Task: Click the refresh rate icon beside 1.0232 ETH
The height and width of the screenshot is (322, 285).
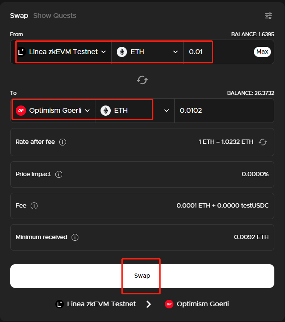Action: point(263,142)
